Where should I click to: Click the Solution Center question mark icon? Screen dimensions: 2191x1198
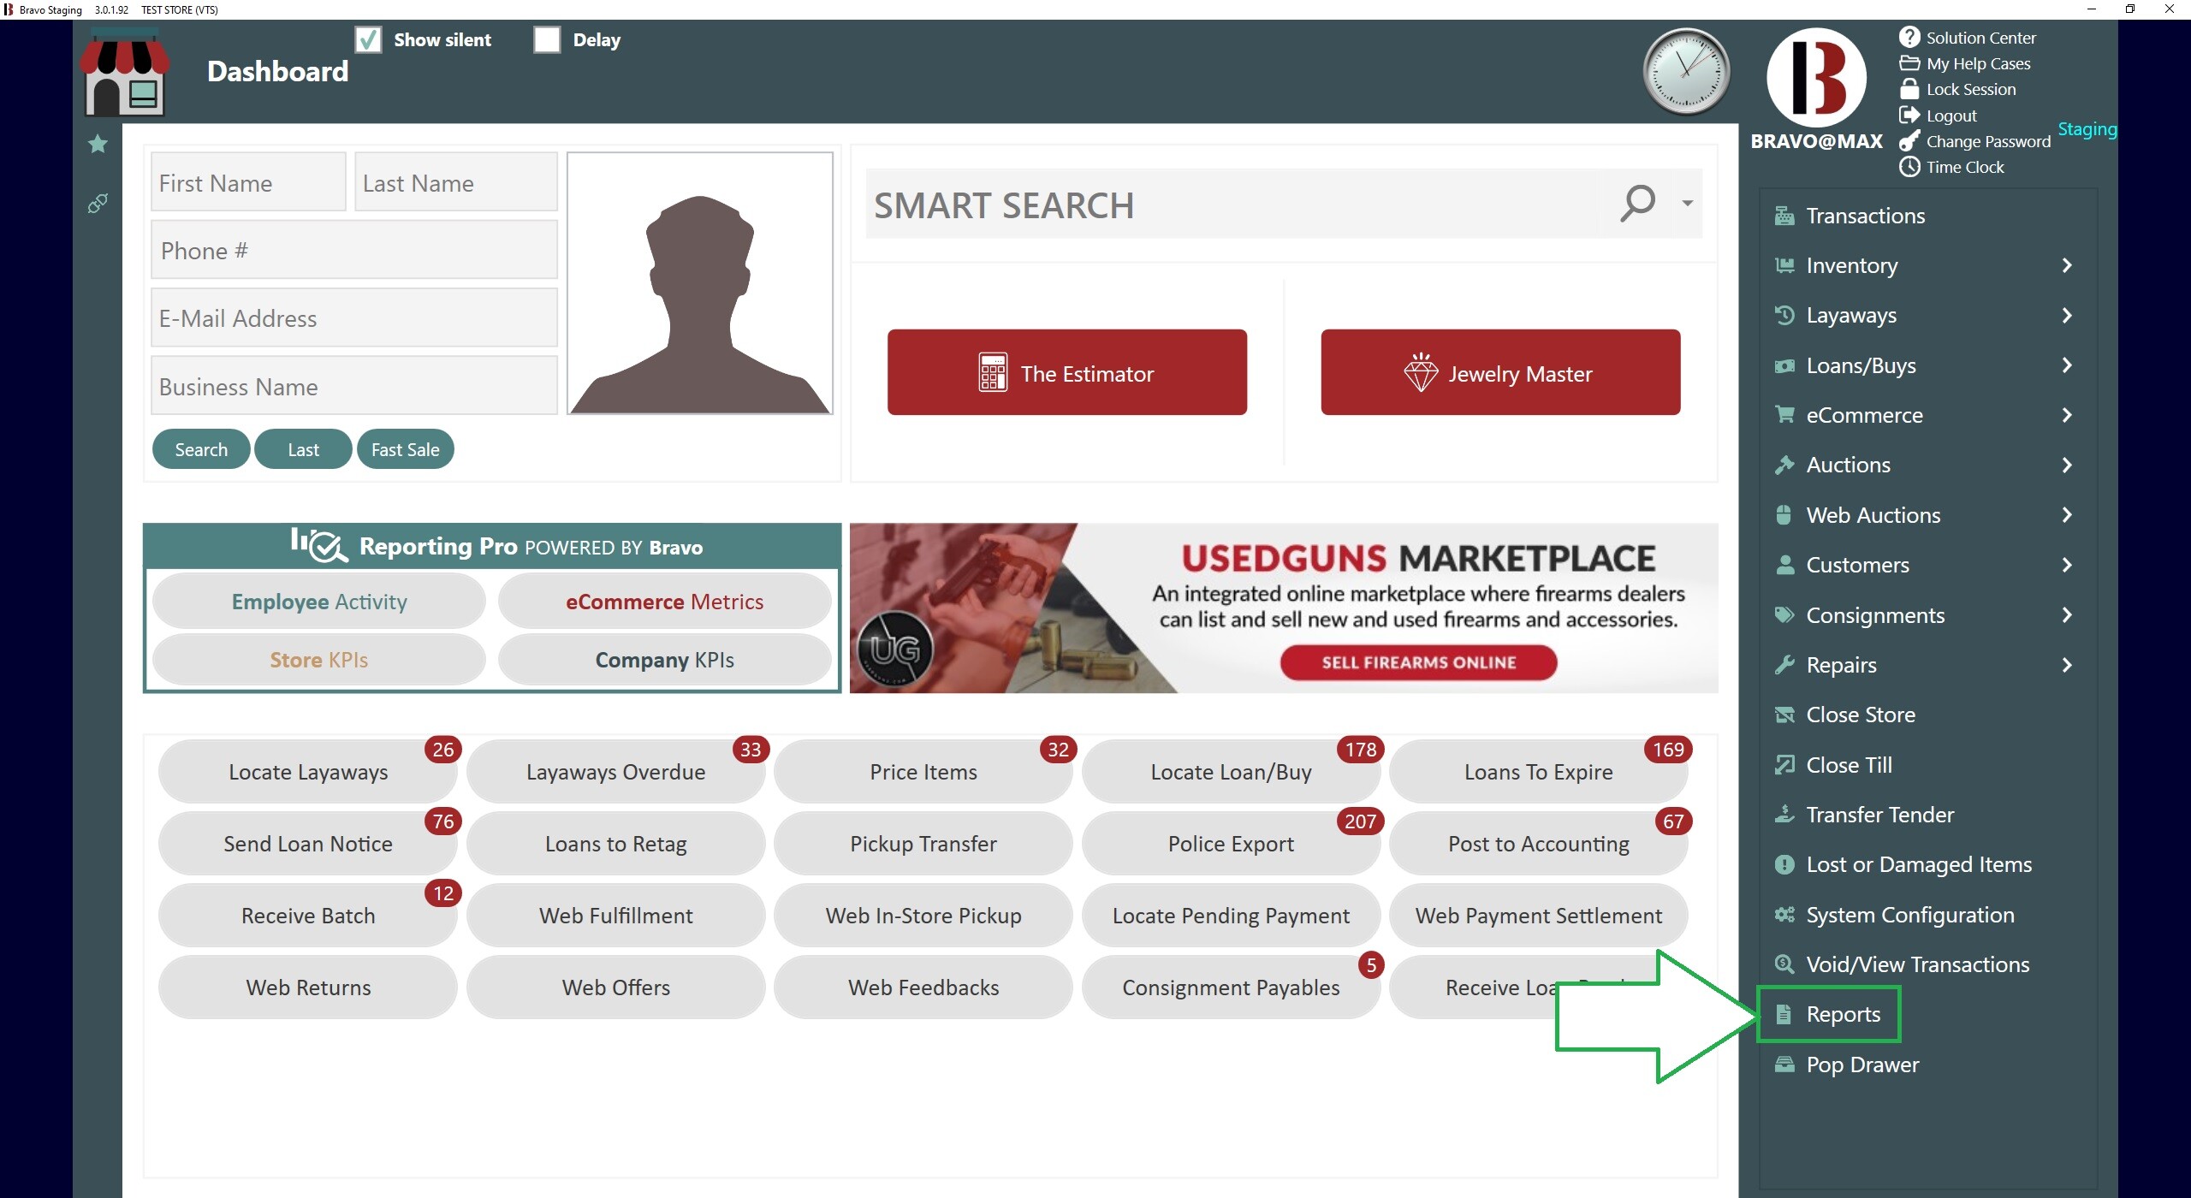click(x=1909, y=38)
